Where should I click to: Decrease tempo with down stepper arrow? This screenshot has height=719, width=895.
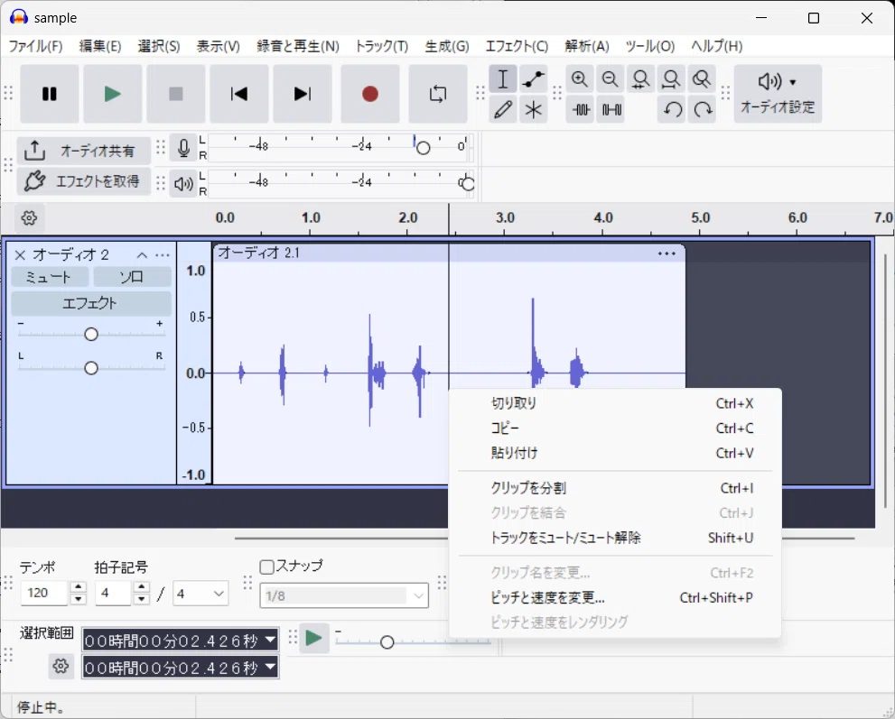(79, 599)
